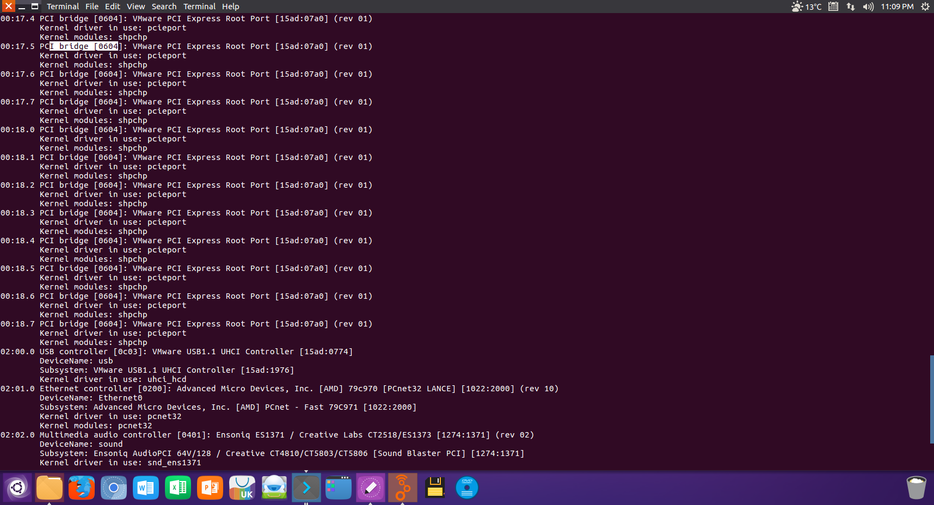The height and width of the screenshot is (505, 934).
Task: Click the '00:17.4' PCI bridge line
Action: point(186,19)
